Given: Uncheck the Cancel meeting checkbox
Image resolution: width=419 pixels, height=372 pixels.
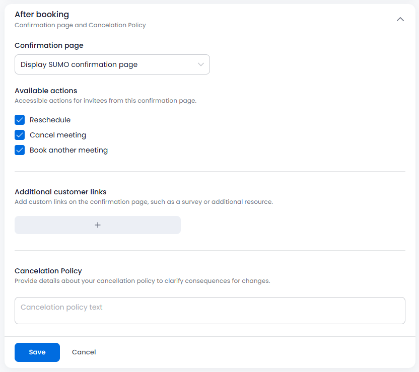Looking at the screenshot, I should 20,135.
